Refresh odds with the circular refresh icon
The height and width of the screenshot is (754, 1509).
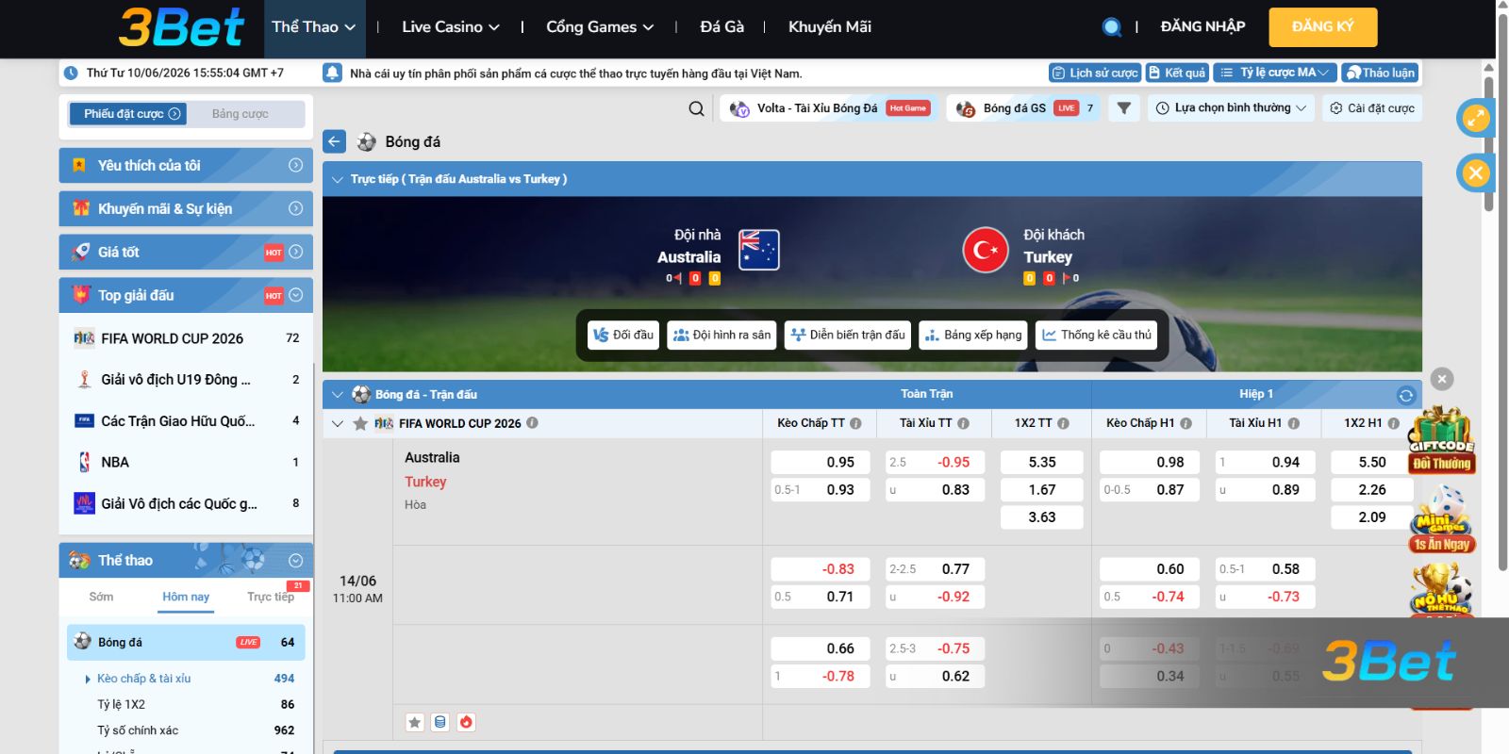pyautogui.click(x=1405, y=395)
